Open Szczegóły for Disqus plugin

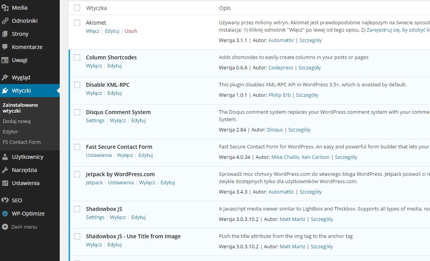tap(299, 130)
